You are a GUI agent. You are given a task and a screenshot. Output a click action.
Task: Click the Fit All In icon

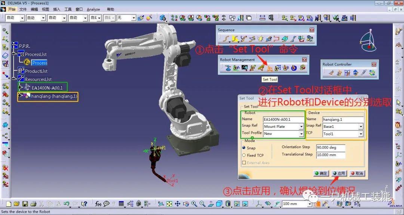coord(169,204)
